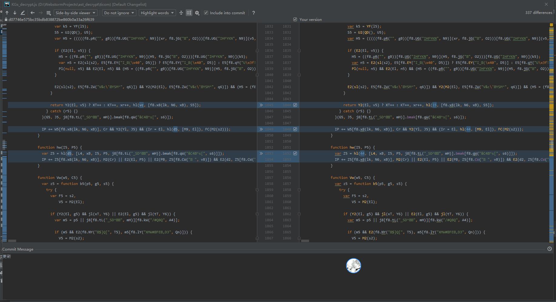The image size is (556, 302).
Task: Collapse left fold marker at line 1859
Action: coord(257,190)
